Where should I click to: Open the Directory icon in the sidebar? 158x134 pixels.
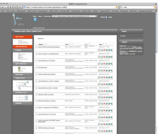19,68
